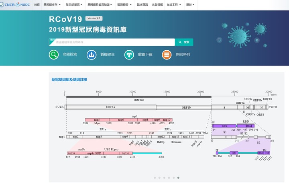289x185 pixels.
Task: Click the CNCB-NGDC logo
Action: (15, 4)
